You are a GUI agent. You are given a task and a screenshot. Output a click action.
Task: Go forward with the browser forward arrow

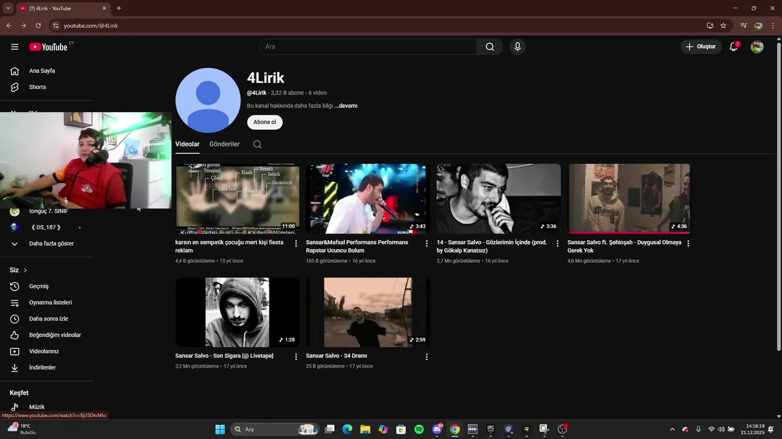[23, 26]
